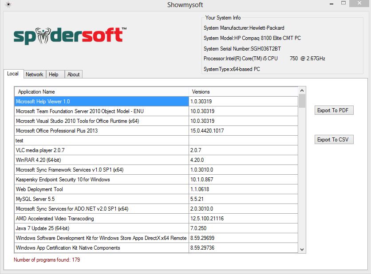Click the scrollbar up arrow
This screenshot has height=274, width=371.
click(x=302, y=90)
